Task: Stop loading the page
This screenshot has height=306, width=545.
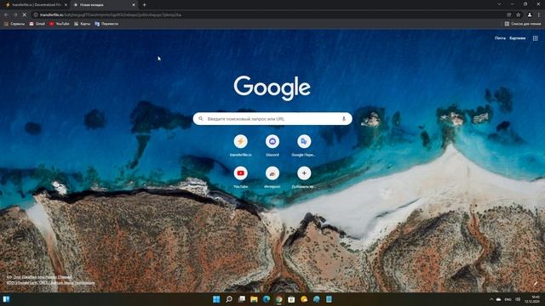Action: (25, 15)
